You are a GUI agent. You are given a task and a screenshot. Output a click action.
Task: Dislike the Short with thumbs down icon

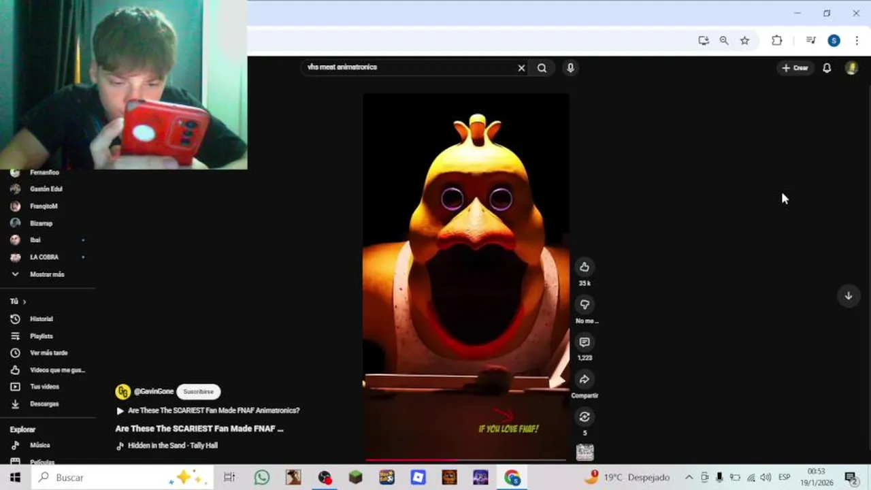pyautogui.click(x=584, y=305)
